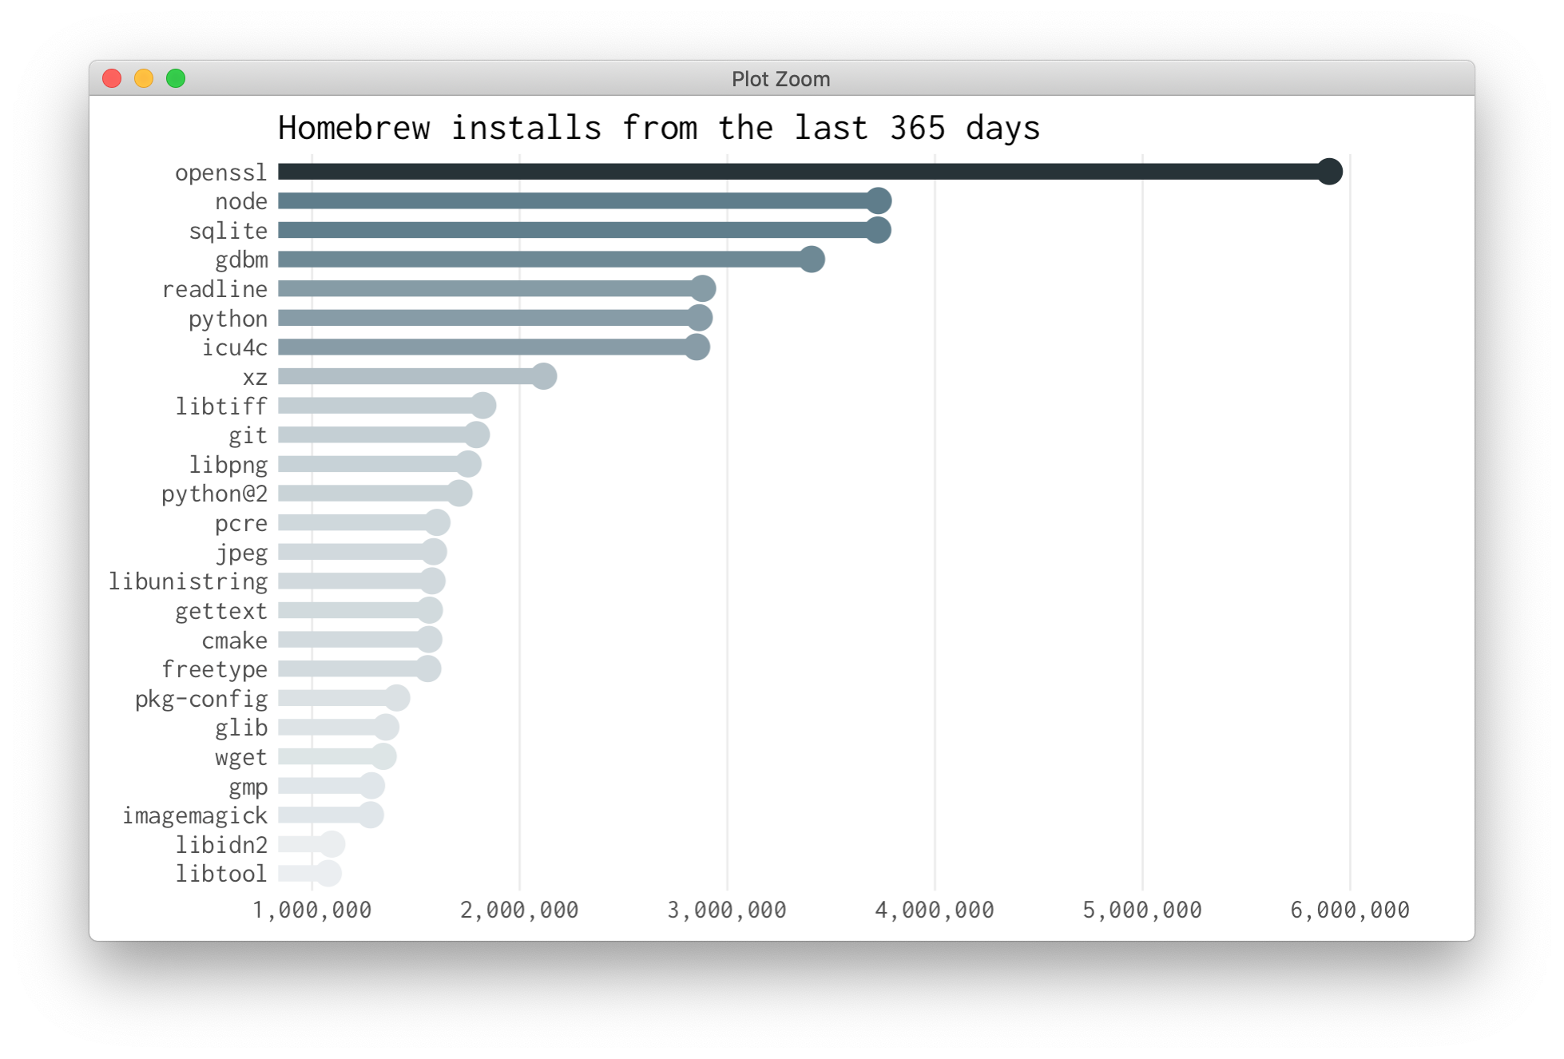Click the gettext label
This screenshot has width=1564, height=1059.
[221, 612]
